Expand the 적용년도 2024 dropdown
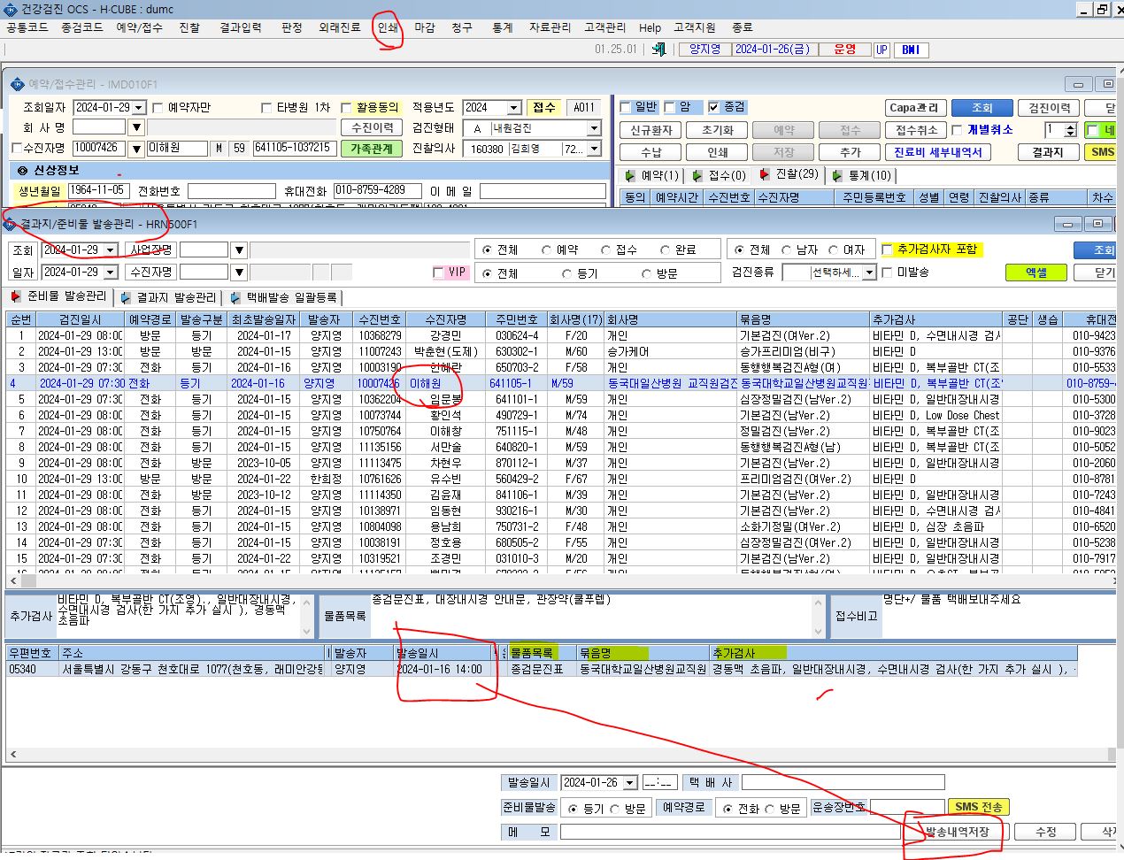 click(x=514, y=107)
